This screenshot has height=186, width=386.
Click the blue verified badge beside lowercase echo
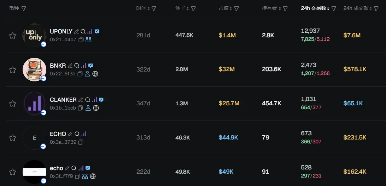(x=88, y=168)
